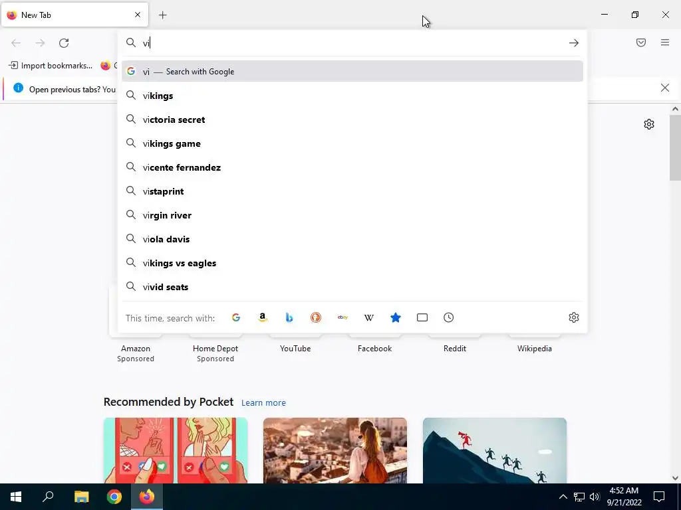Open the Save to Pocket button
This screenshot has height=510, width=681.
[641, 42]
